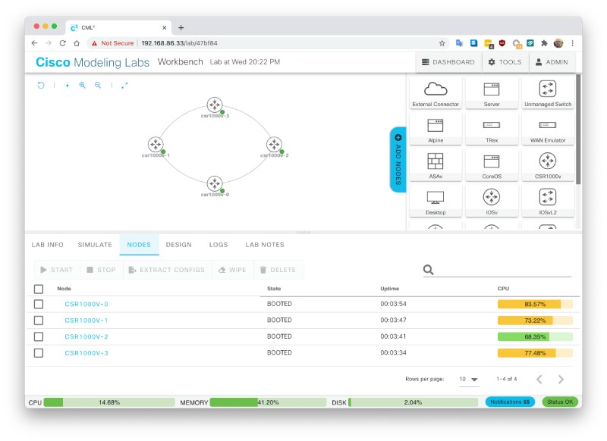
Task: Choose the Alpine node icon
Action: coord(436,125)
